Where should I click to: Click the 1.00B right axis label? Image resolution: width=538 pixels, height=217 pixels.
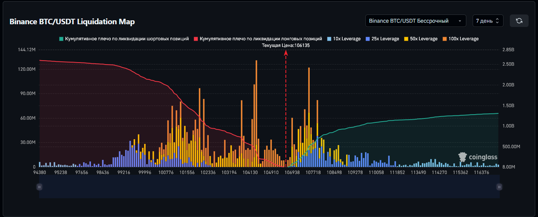508,126
